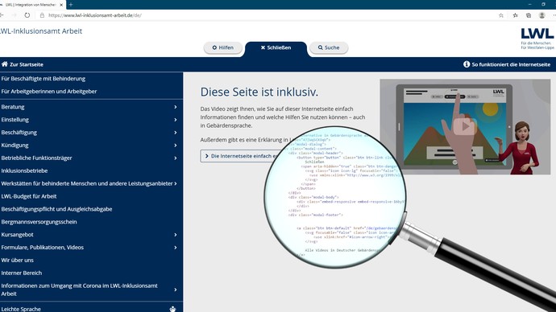Click the Schließen tab
Viewport: 556px width, 312px height.
tap(276, 47)
